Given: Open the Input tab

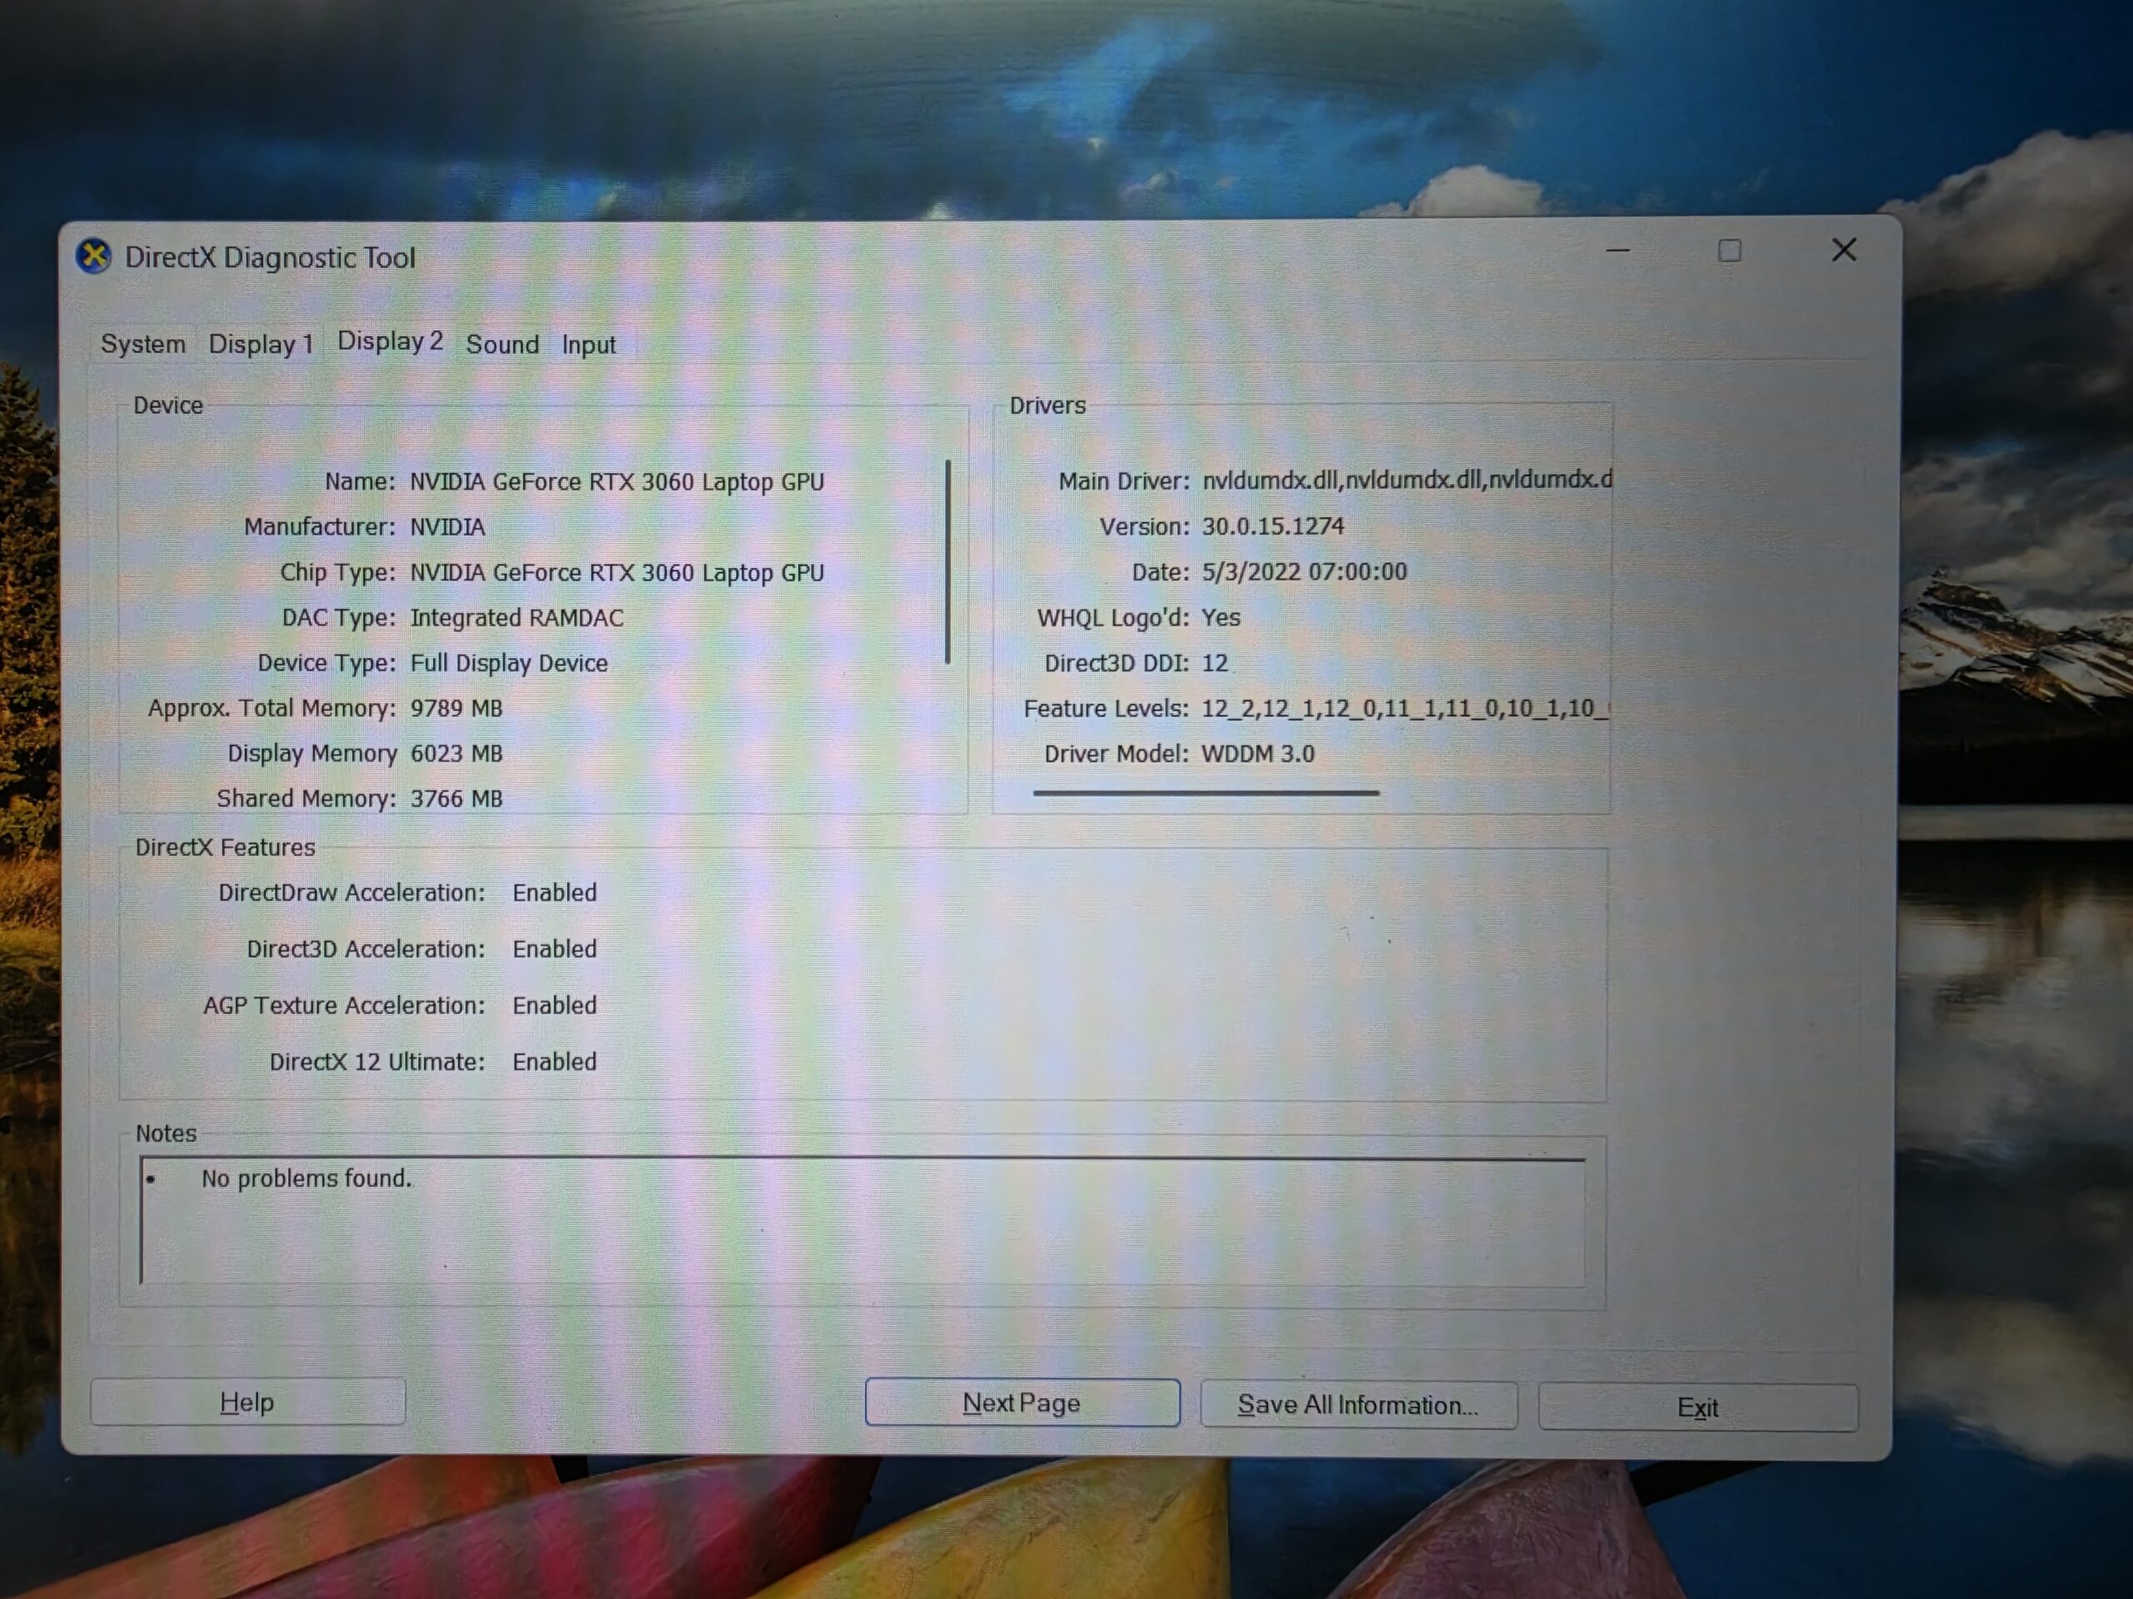Looking at the screenshot, I should click(588, 344).
